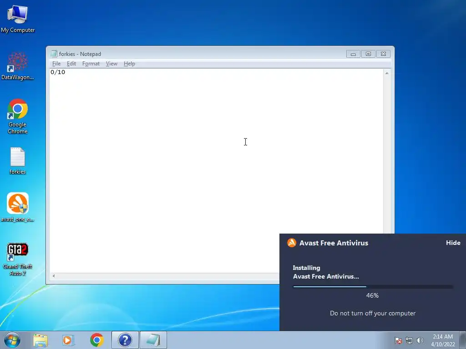The width and height of the screenshot is (466, 349).
Task: Click the Avast installation progress bar
Action: pos(373,287)
